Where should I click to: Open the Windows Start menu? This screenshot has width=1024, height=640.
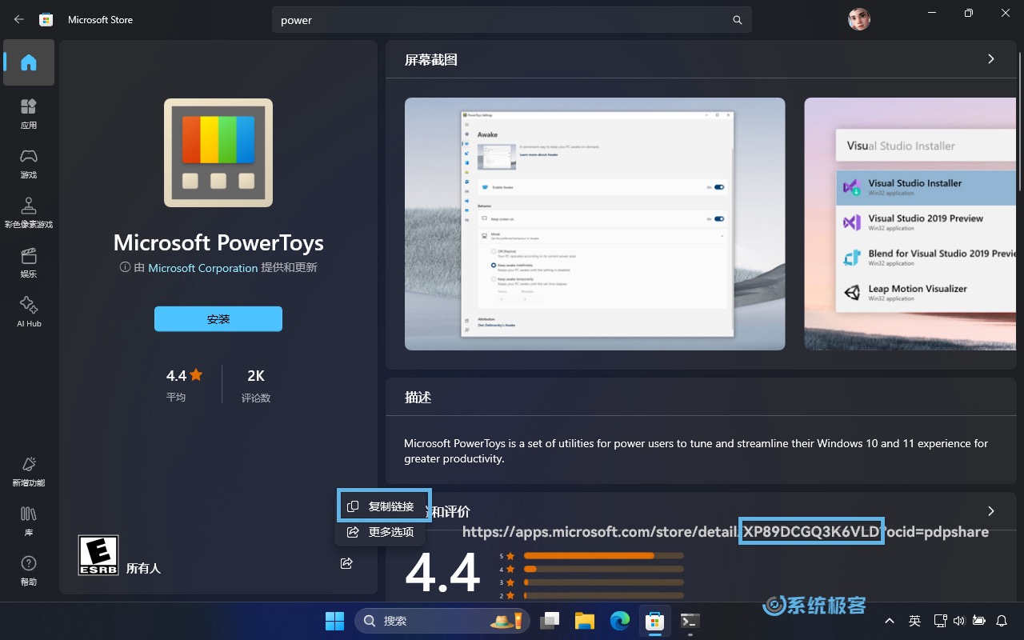334,621
